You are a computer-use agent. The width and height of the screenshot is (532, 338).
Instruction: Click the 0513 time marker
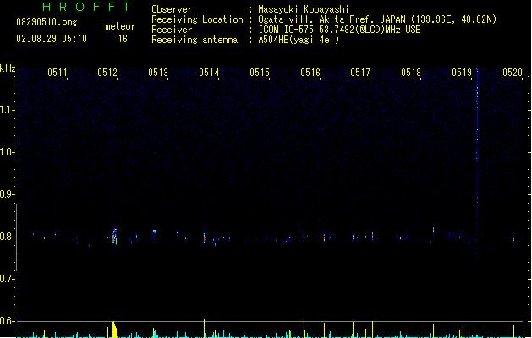tap(158, 73)
